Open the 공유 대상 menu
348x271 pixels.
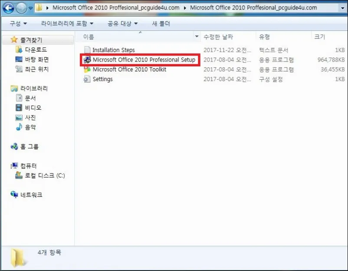(122, 23)
